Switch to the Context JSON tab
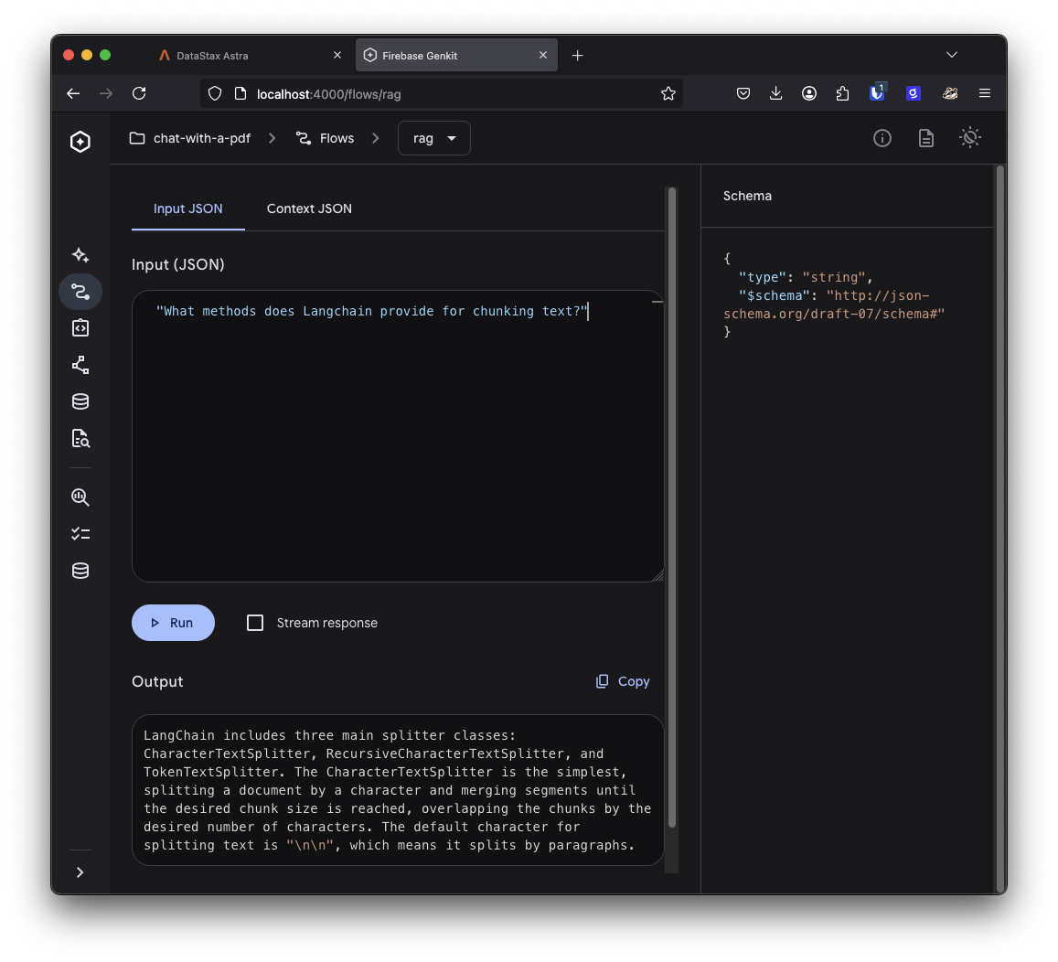This screenshot has width=1058, height=962. click(x=309, y=208)
